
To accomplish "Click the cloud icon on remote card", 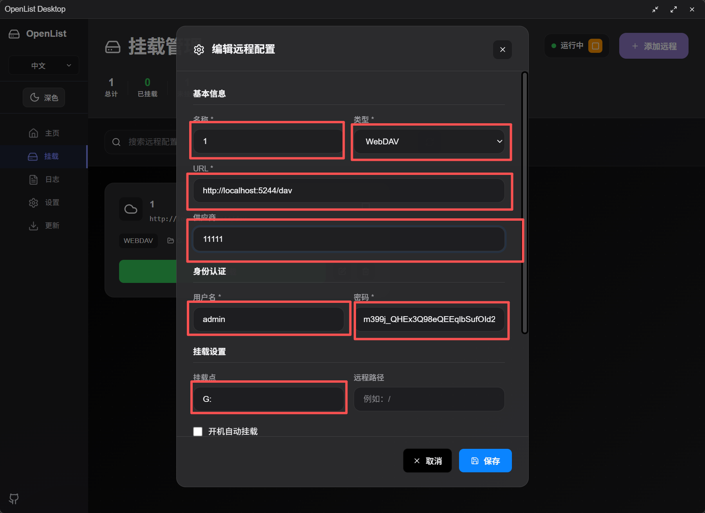I will [x=131, y=209].
